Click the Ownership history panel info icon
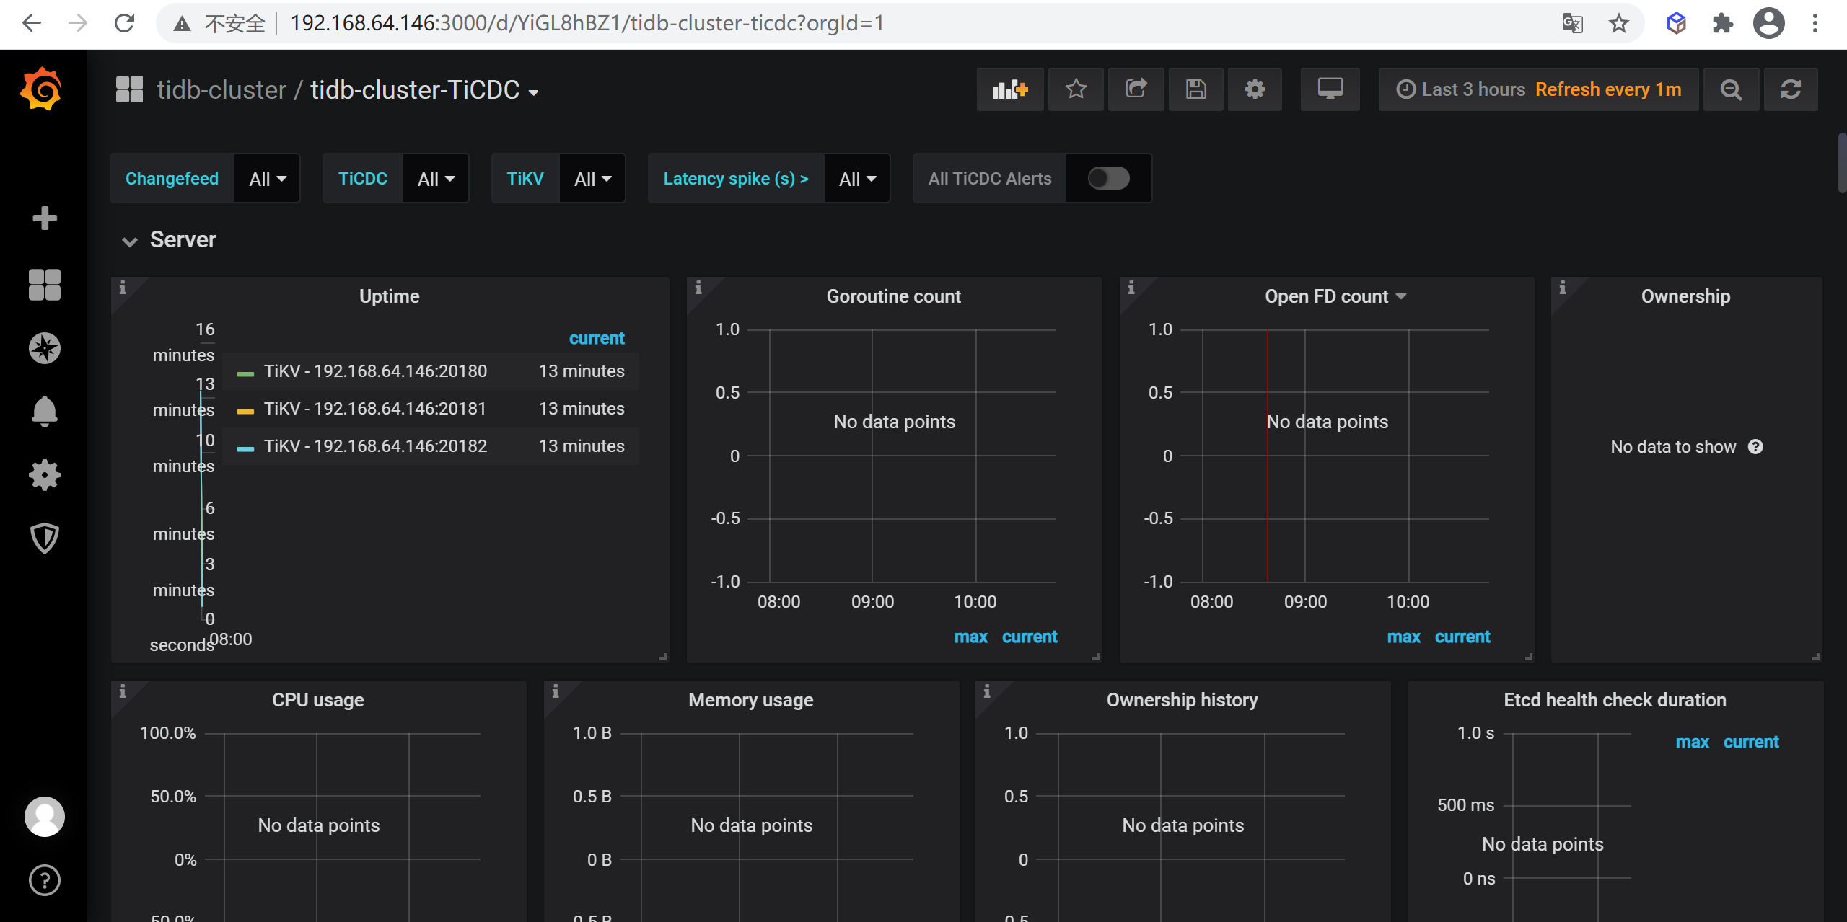1847x922 pixels. click(987, 691)
